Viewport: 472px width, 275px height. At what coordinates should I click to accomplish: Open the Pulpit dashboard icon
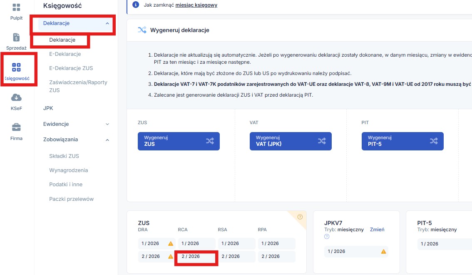(x=16, y=7)
